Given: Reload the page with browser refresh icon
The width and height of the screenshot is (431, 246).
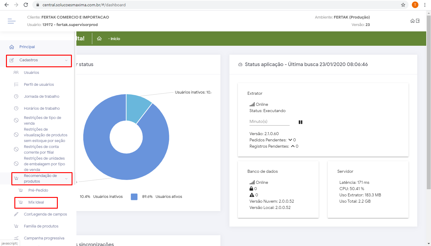Looking at the screenshot, I should 26,5.
